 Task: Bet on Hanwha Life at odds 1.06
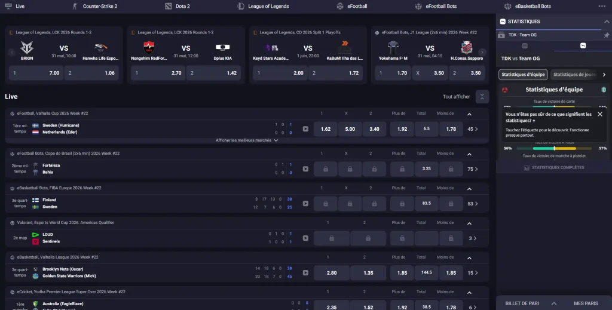(x=91, y=73)
